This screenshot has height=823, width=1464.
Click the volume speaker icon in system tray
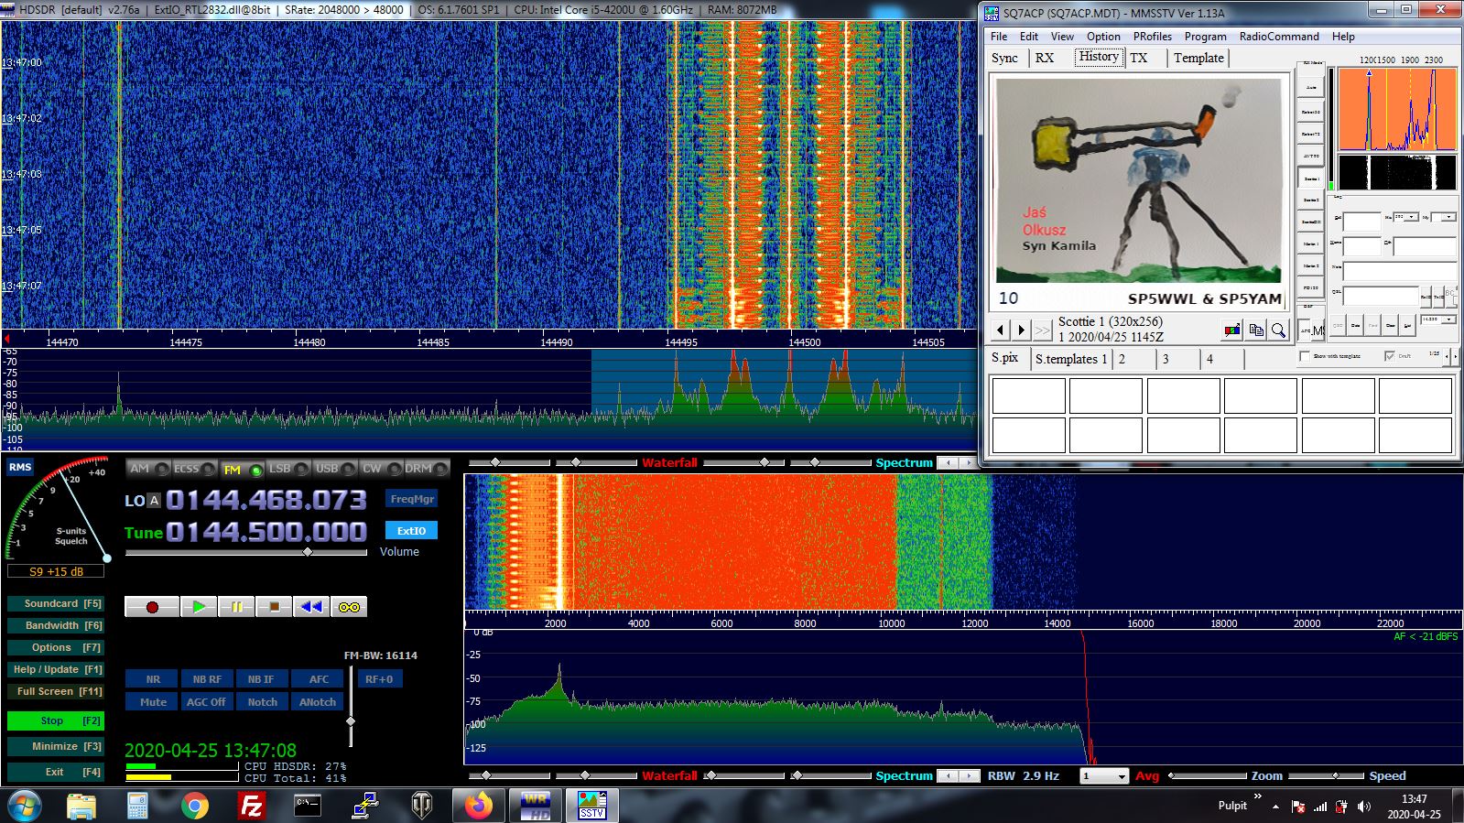(x=1364, y=807)
